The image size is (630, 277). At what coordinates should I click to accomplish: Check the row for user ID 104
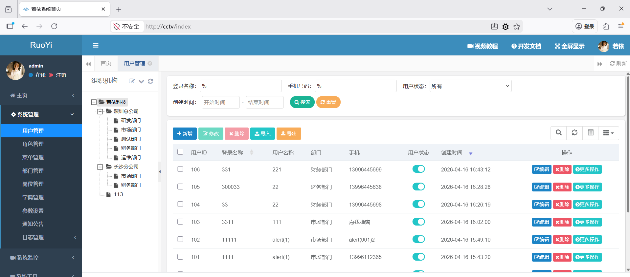(x=180, y=204)
